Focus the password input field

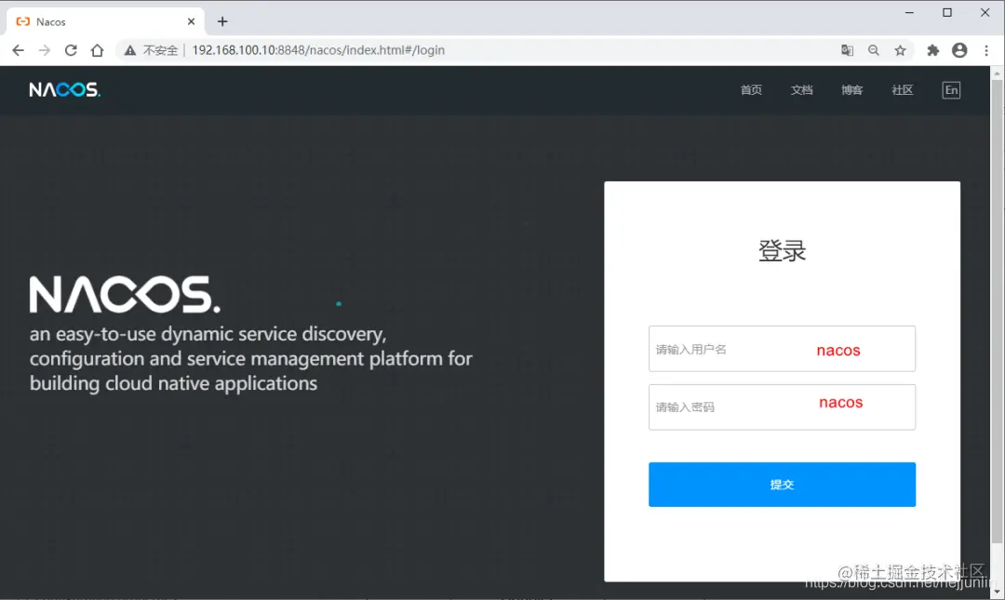tap(782, 407)
